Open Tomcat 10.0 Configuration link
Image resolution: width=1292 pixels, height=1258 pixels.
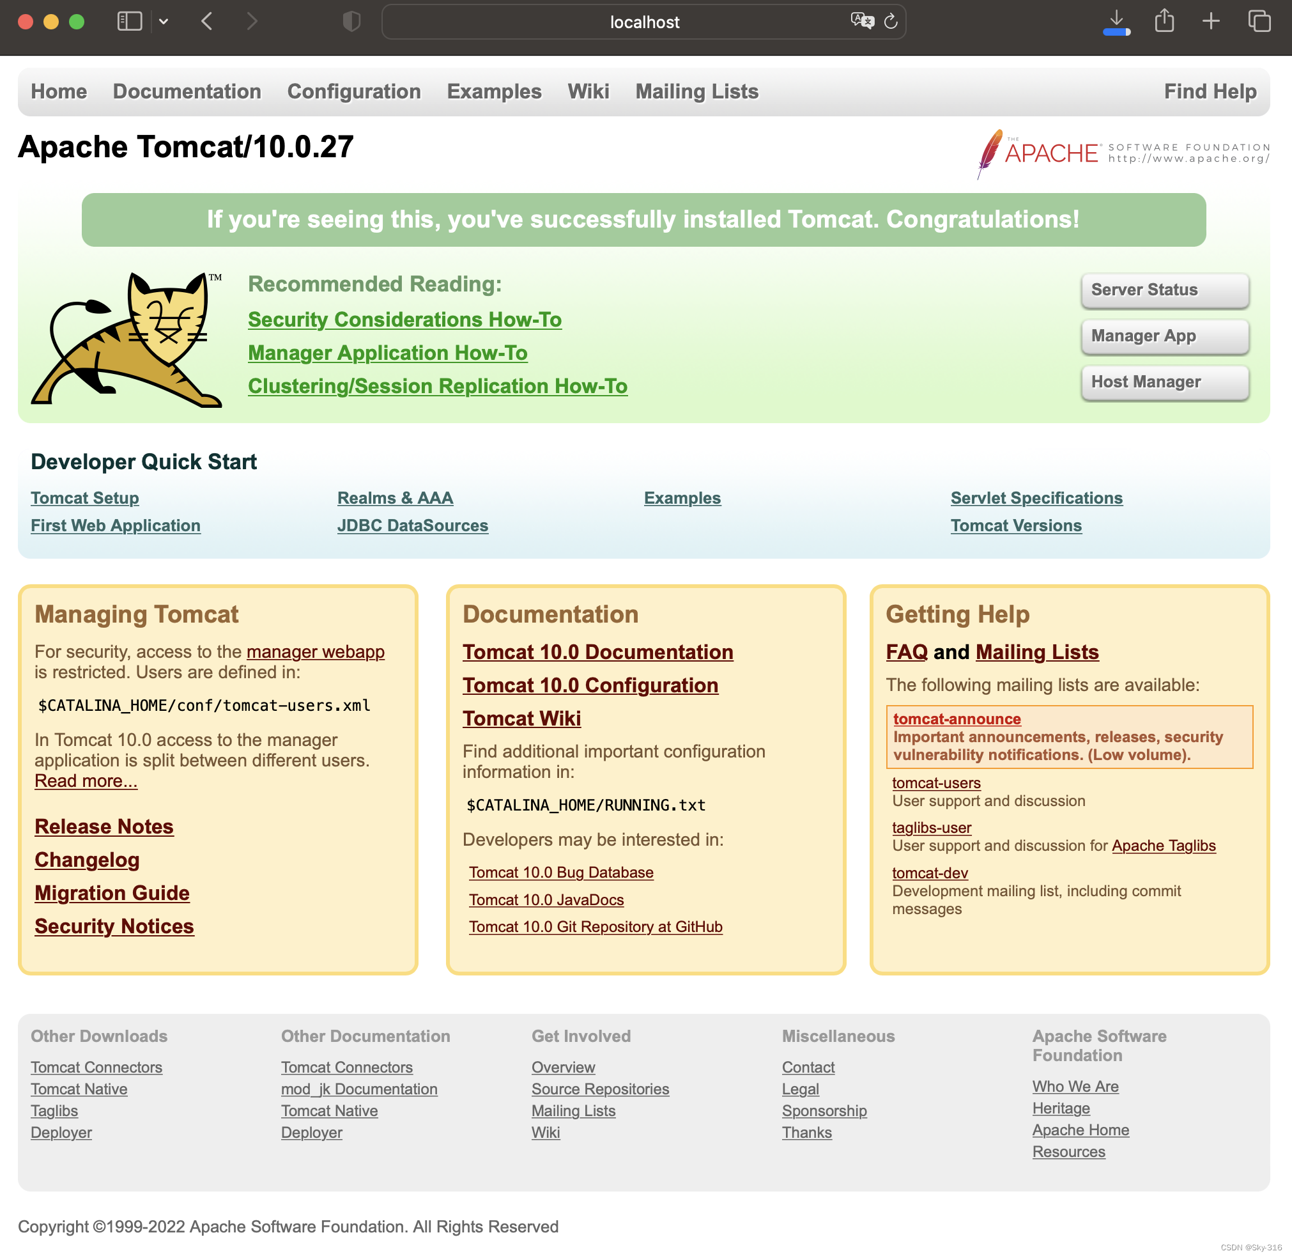point(590,685)
